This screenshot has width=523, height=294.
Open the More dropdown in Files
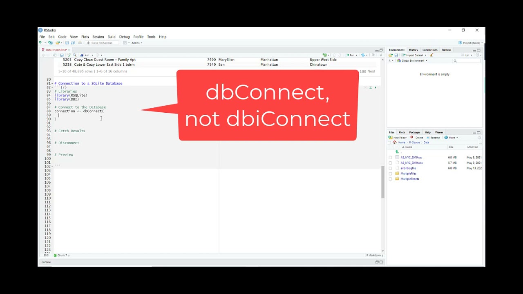(x=451, y=138)
